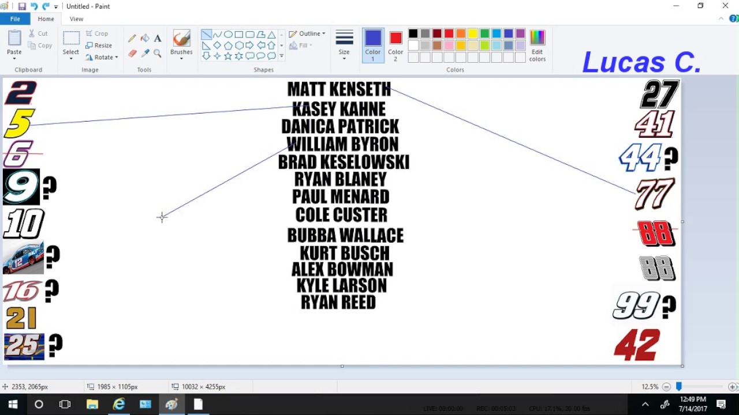Select the Color picker eyedropper tool
Screen dimensions: 739x415
[145, 53]
